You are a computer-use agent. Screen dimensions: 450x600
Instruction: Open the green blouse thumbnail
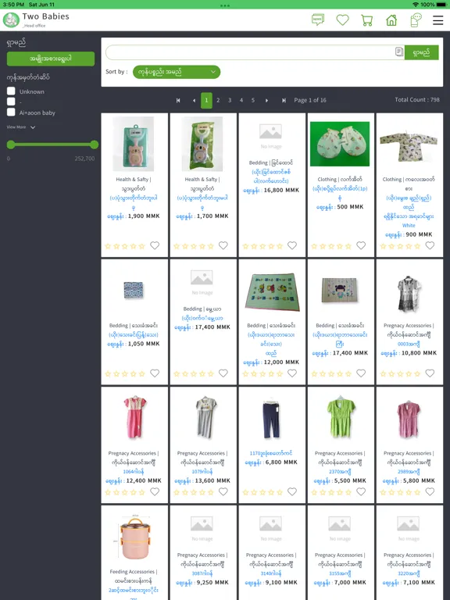[340, 417]
